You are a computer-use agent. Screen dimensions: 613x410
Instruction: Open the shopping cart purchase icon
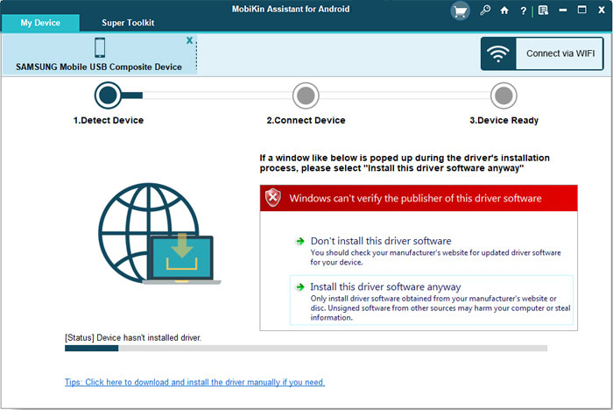click(x=460, y=11)
